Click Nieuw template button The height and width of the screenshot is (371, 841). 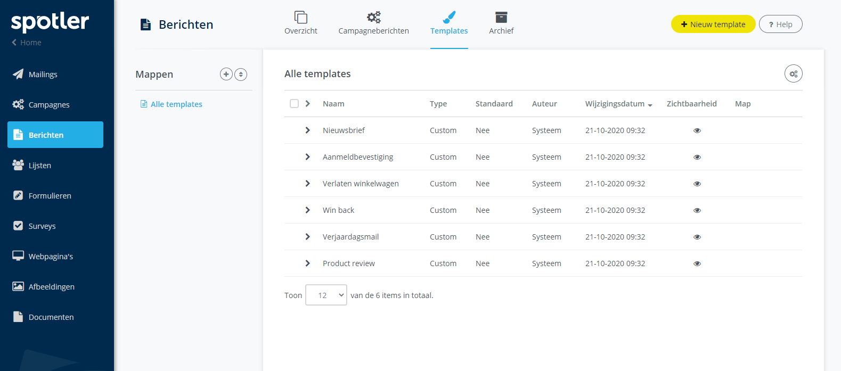(713, 24)
